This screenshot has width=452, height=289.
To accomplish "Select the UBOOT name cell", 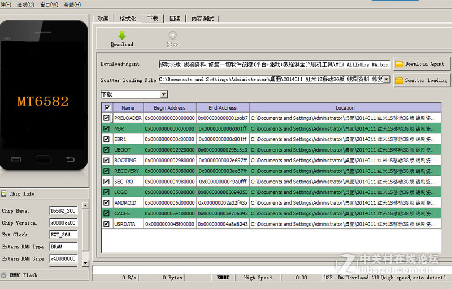I will 128,150.
